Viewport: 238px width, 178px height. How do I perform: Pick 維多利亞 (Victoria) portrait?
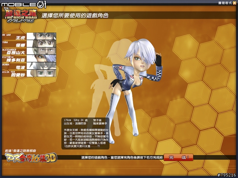41,59
